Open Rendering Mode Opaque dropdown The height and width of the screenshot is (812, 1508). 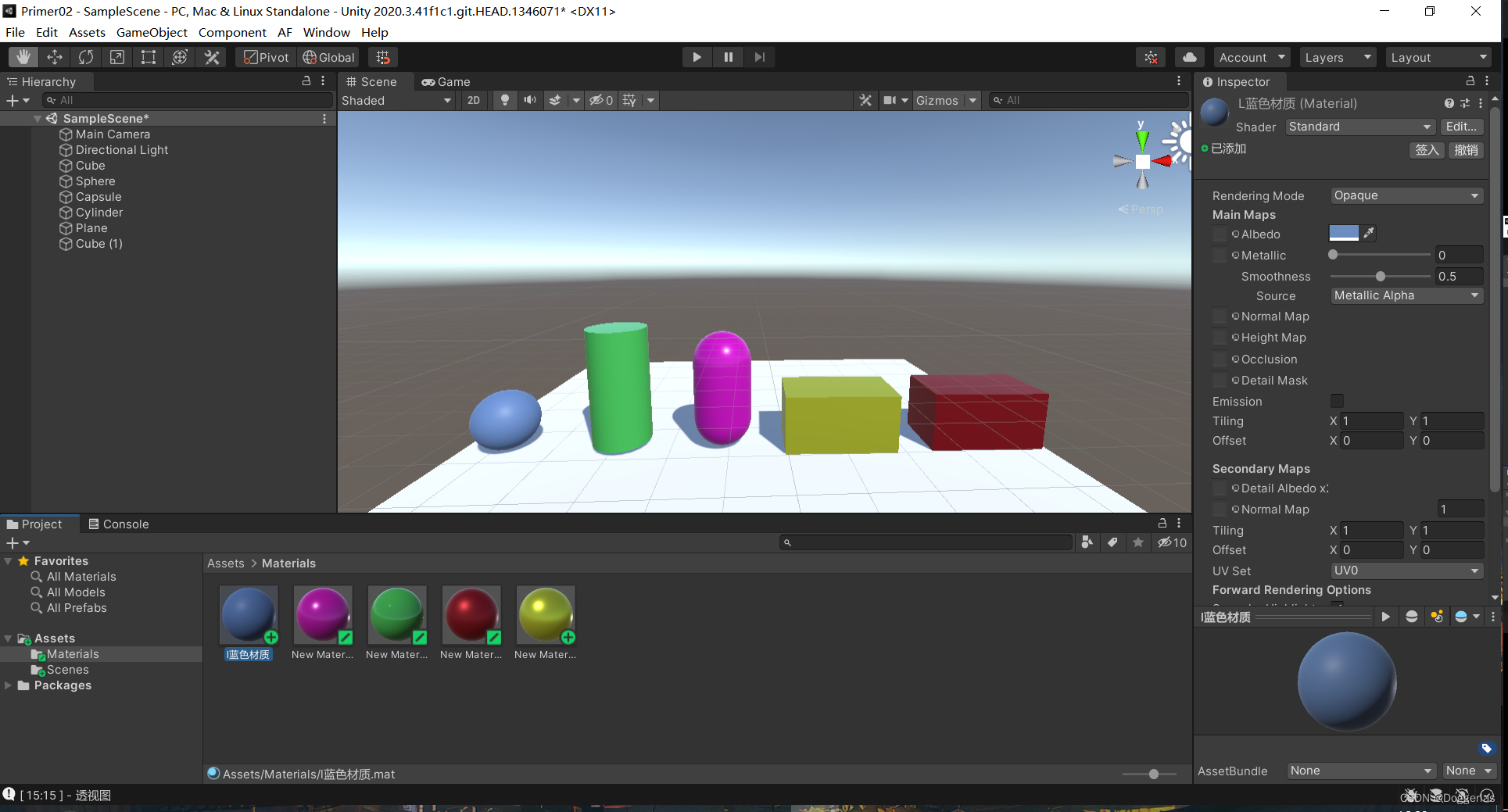(x=1406, y=195)
